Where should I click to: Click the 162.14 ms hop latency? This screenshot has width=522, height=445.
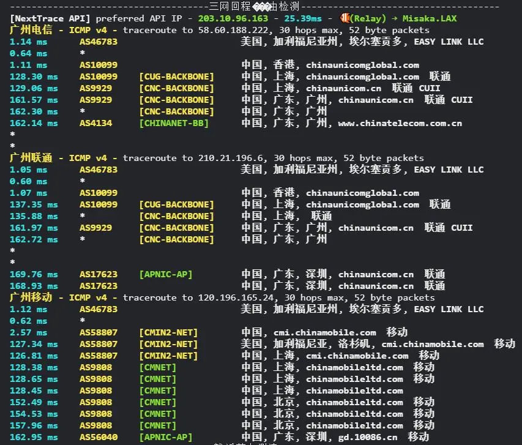(34, 123)
